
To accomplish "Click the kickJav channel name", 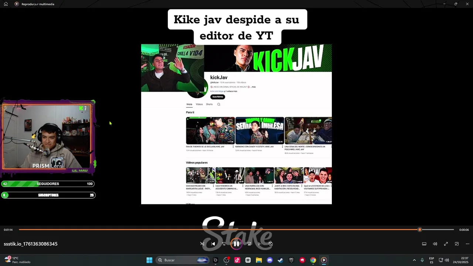I will pyautogui.click(x=219, y=77).
